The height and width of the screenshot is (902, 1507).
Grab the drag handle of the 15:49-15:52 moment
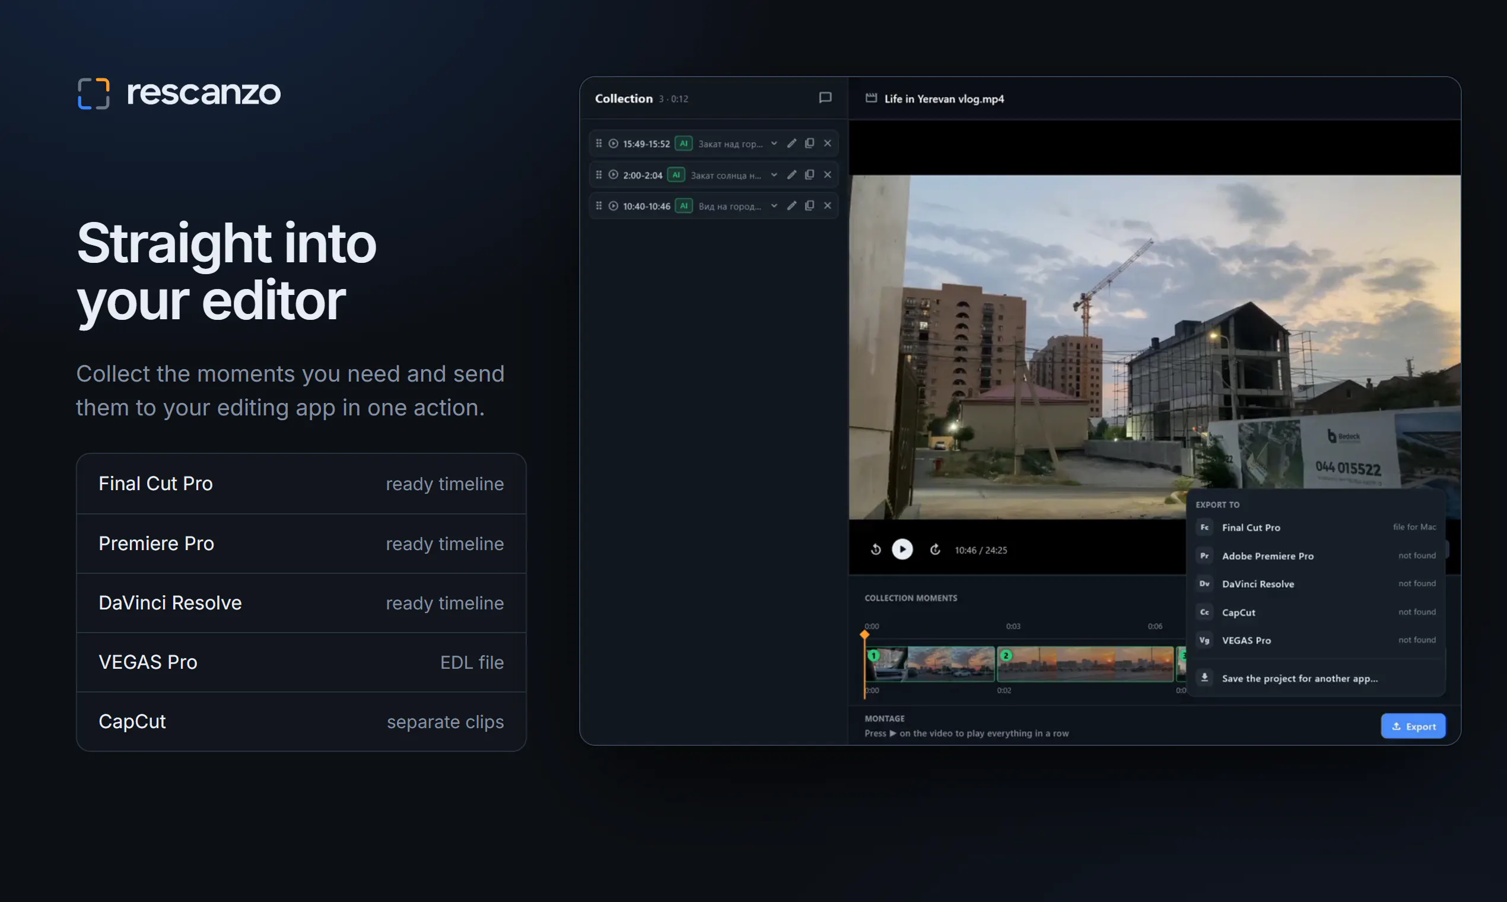(599, 144)
